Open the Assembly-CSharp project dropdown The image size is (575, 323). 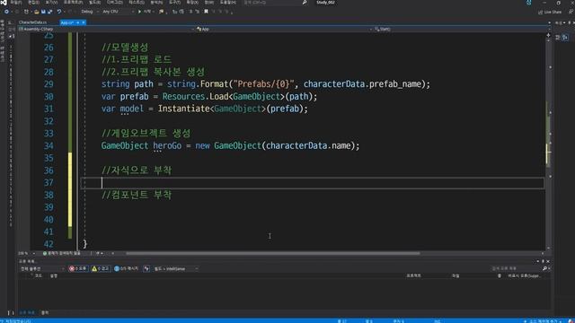(x=106, y=29)
